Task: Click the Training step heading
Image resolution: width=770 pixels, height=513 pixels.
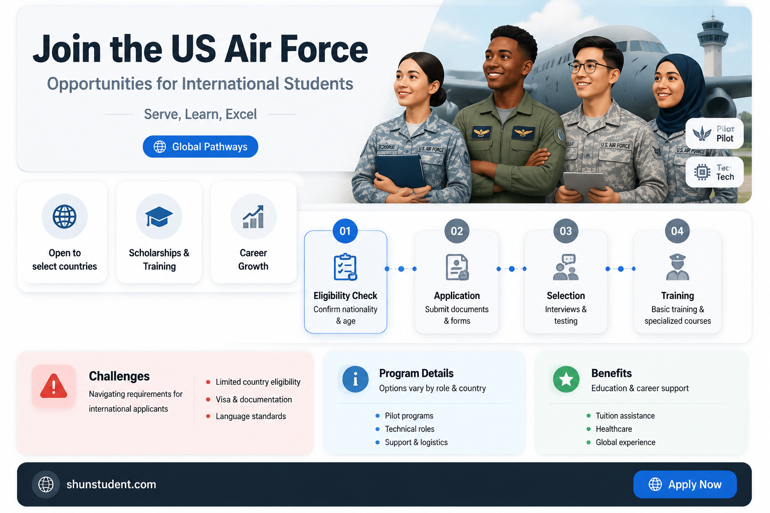Action: 677,296
